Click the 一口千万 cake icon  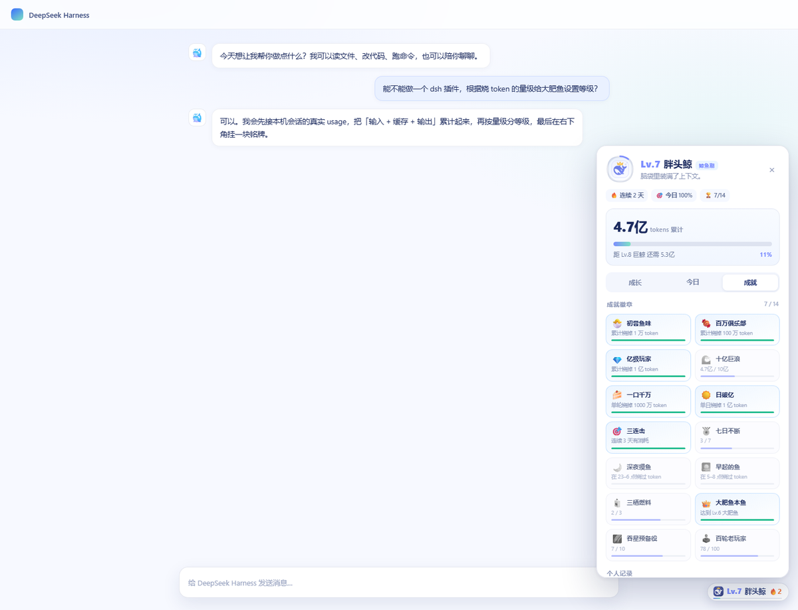pos(617,395)
